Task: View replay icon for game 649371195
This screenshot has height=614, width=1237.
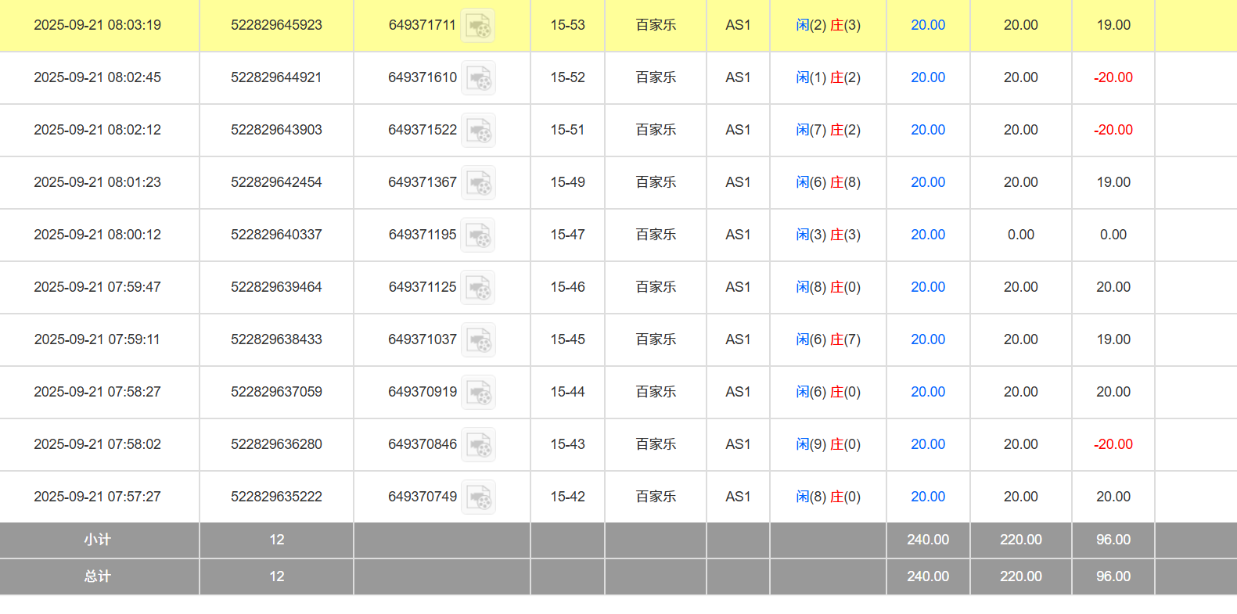Action: pos(477,235)
